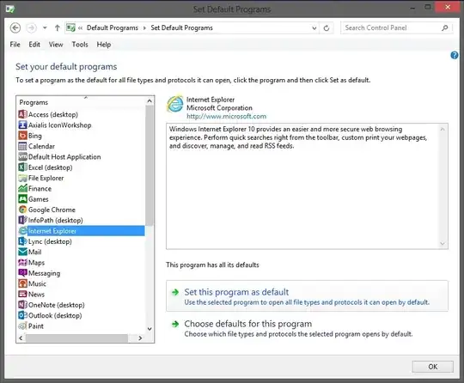Select "Messaging" in the programs list

(44, 273)
